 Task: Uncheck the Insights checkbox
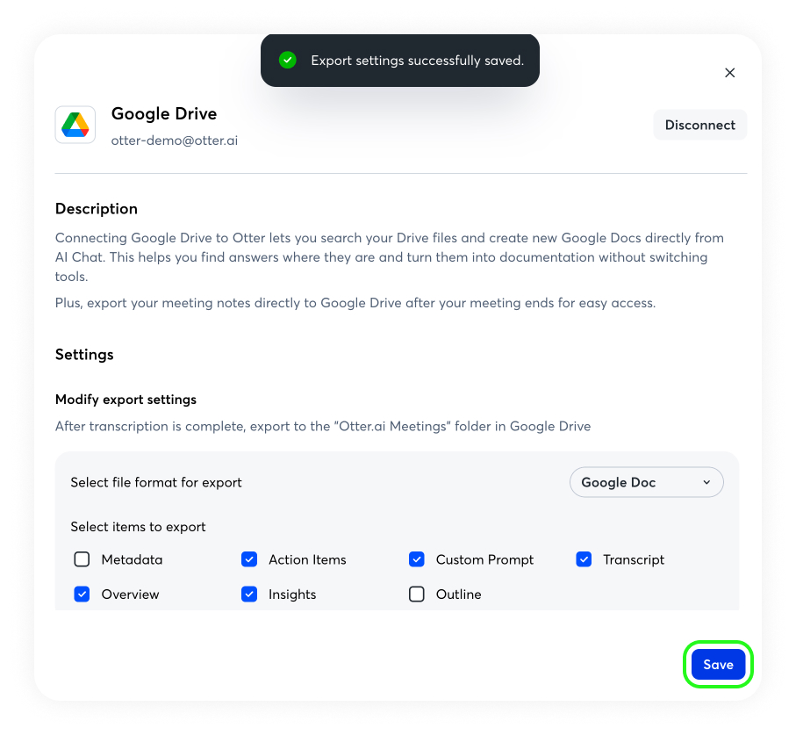tap(248, 594)
